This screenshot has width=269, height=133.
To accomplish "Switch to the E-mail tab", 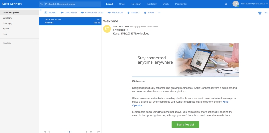I will (x=110, y=4).
